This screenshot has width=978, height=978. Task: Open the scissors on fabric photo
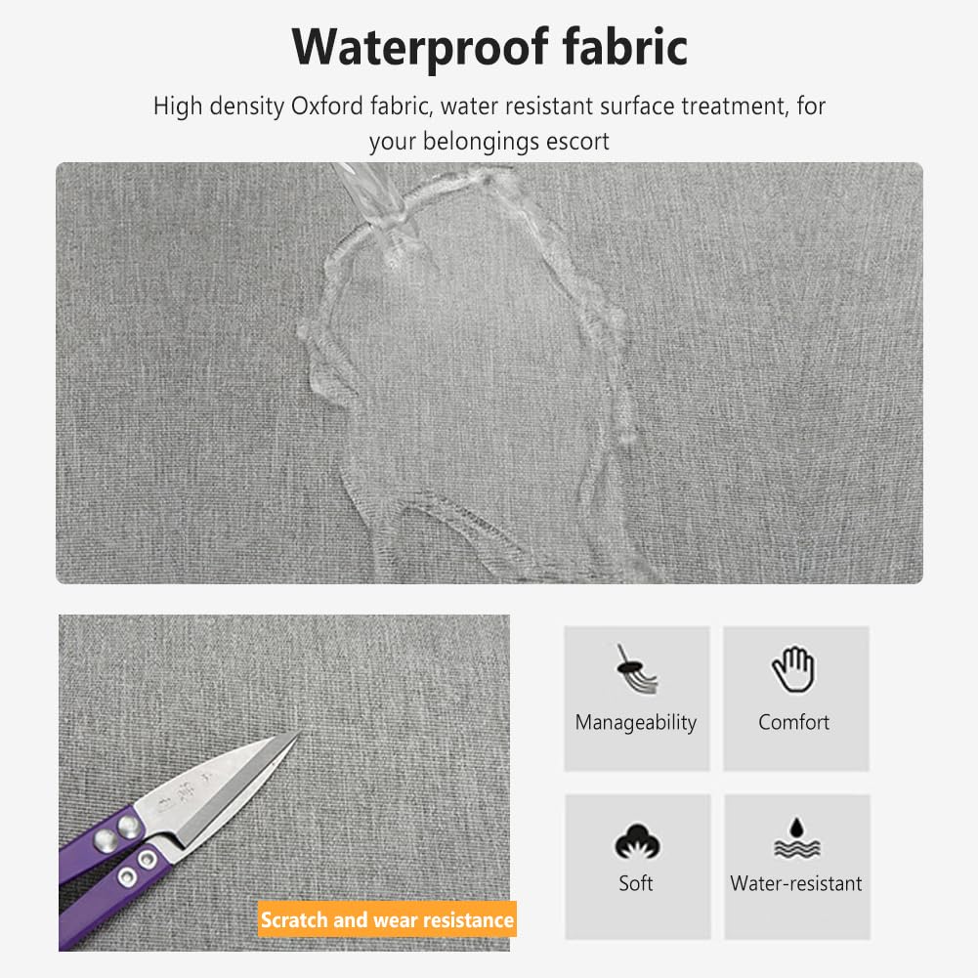(x=283, y=783)
